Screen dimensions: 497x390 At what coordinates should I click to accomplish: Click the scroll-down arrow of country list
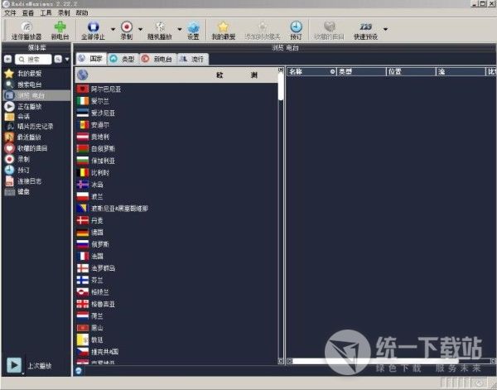point(281,360)
